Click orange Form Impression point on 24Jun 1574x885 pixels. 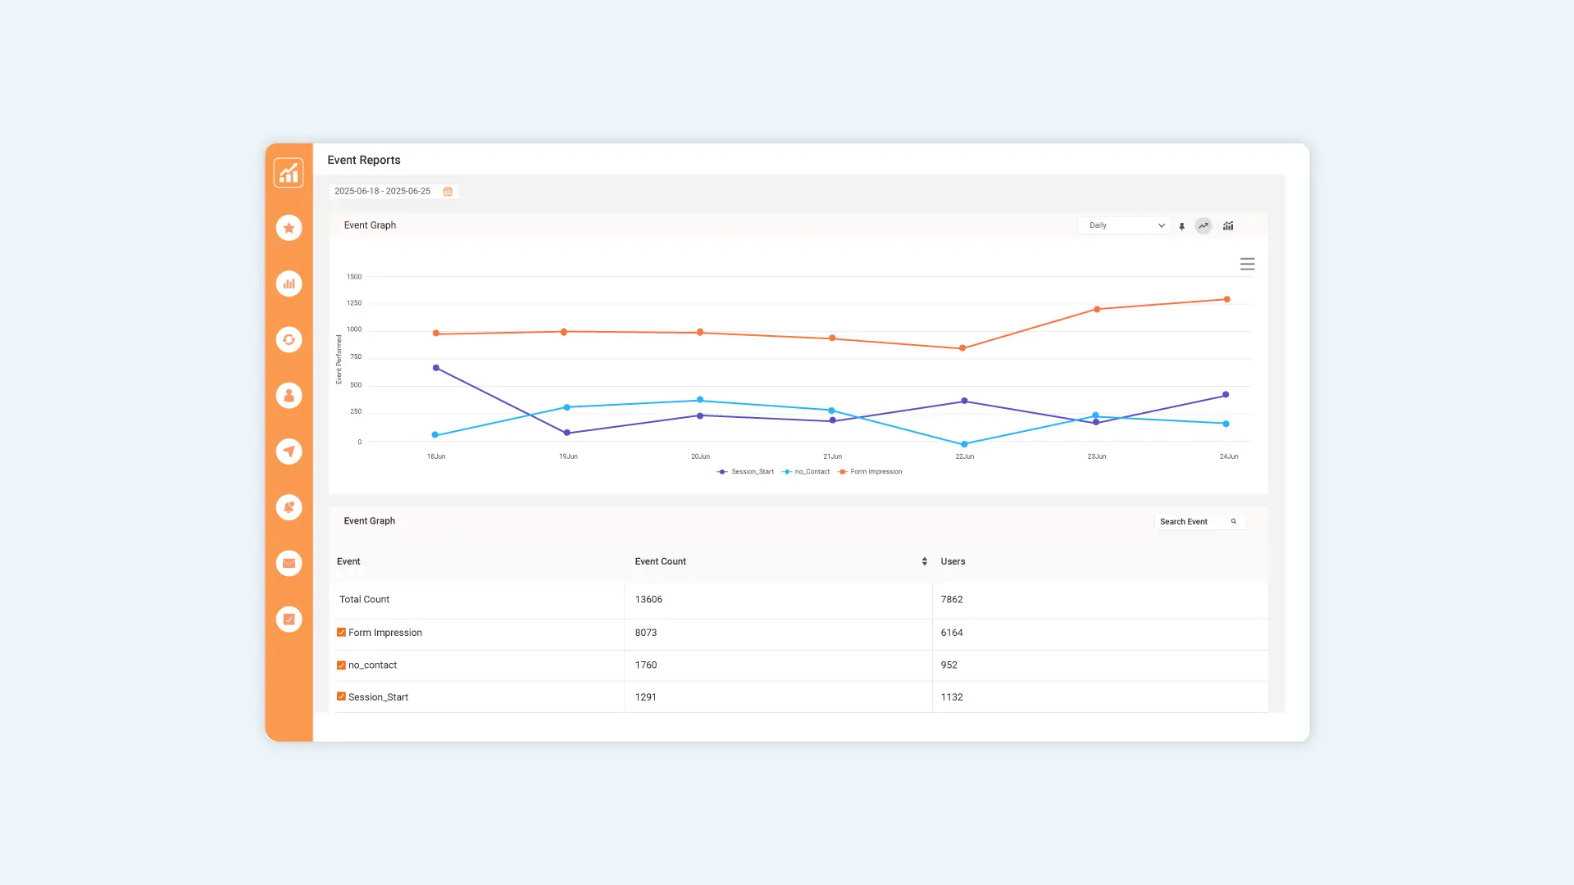(x=1226, y=299)
